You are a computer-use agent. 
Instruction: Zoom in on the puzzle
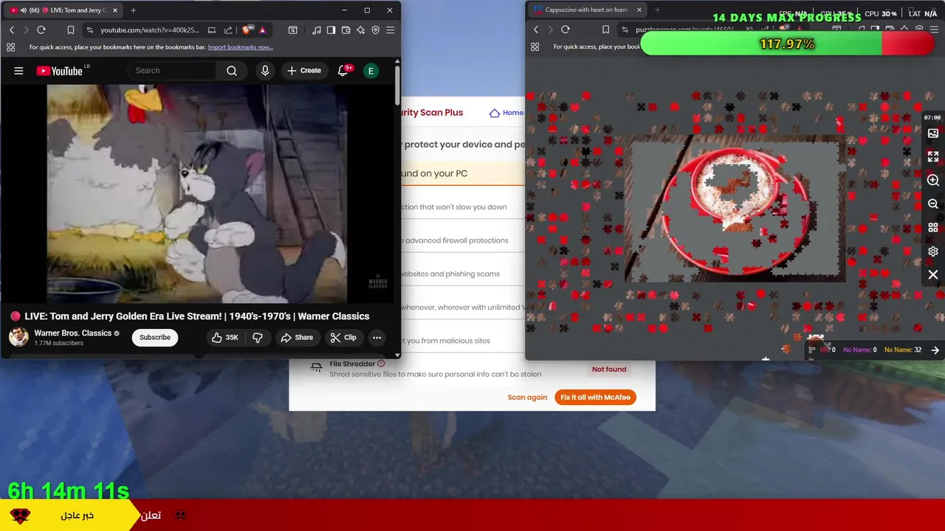coord(933,181)
